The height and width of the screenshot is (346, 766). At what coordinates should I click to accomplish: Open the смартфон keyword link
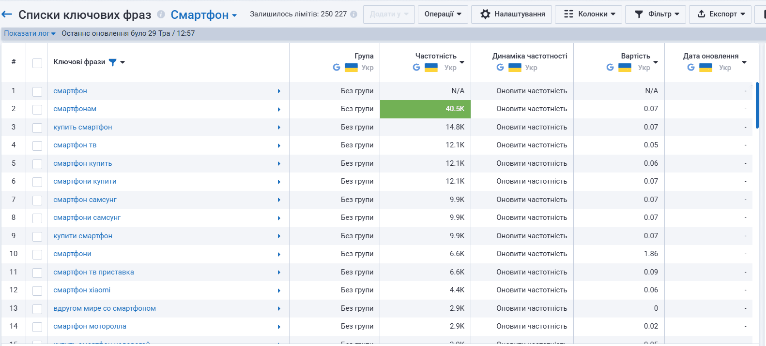click(x=70, y=91)
